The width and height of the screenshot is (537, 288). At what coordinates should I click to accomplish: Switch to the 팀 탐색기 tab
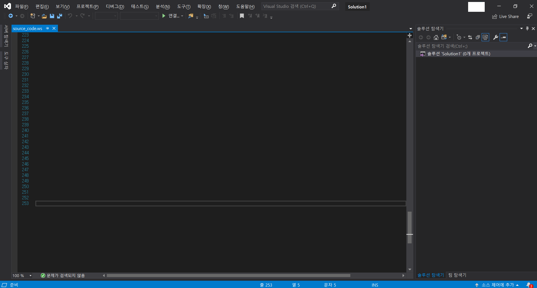[457, 275]
